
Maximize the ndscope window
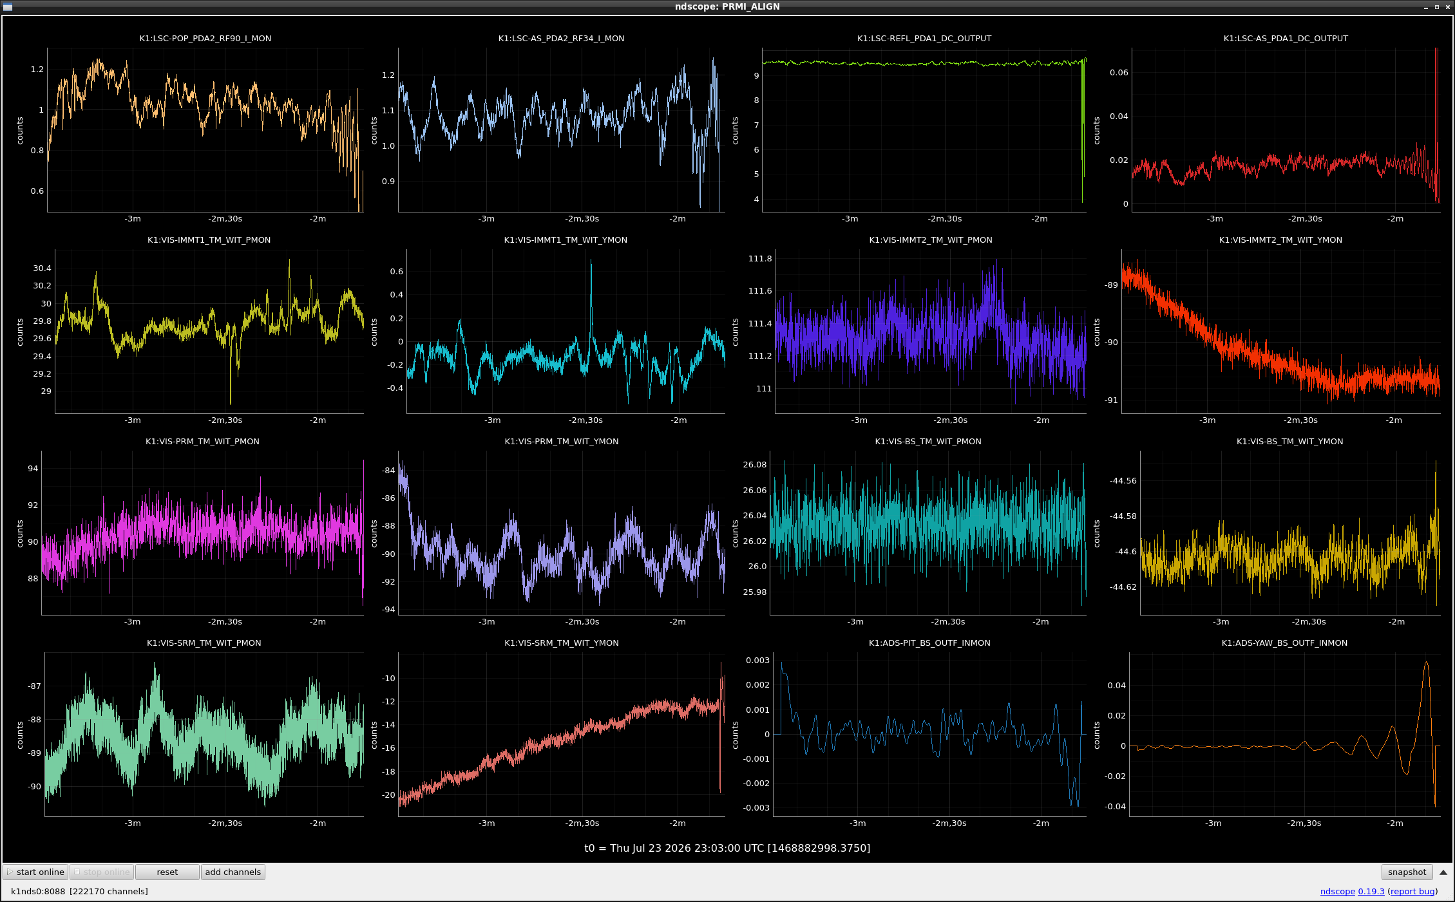tap(1436, 7)
